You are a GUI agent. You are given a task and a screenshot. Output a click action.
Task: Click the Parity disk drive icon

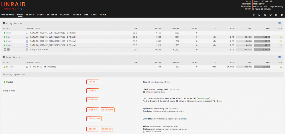coord(27,33)
